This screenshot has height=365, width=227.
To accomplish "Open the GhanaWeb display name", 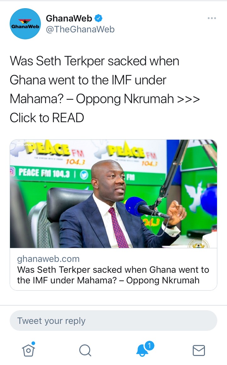I will click(69, 18).
